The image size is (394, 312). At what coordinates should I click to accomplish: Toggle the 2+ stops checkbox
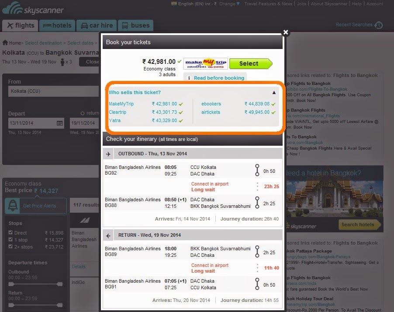(10, 246)
